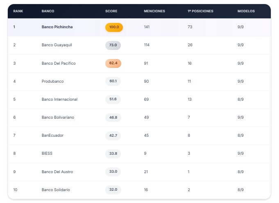This screenshot has width=279, height=203.
Task: Click the 73.0 score badge
Action: 113,45
